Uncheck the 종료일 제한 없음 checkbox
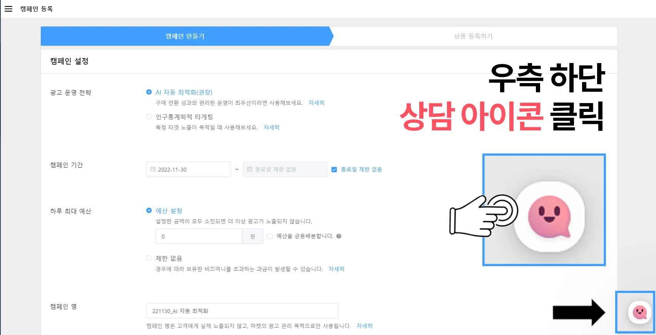The width and height of the screenshot is (656, 335). click(x=334, y=170)
